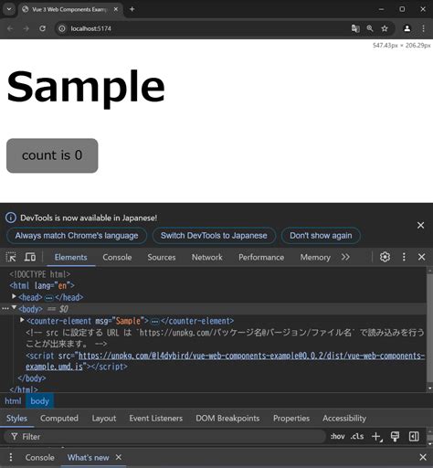The width and height of the screenshot is (433, 468).
Task: Open node actions menu beside body
Action: [x=5, y=309]
